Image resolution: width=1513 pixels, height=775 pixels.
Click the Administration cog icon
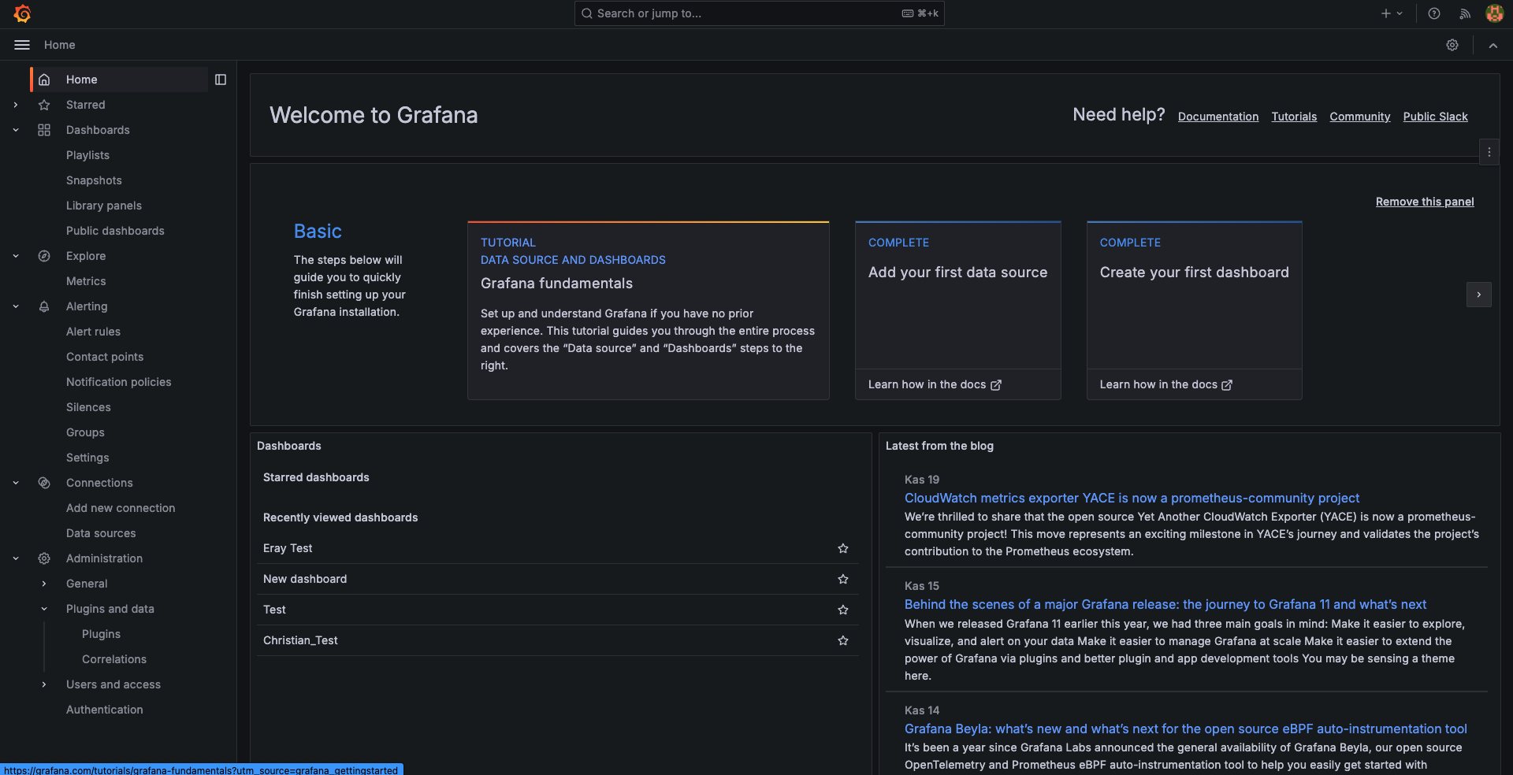[44, 558]
